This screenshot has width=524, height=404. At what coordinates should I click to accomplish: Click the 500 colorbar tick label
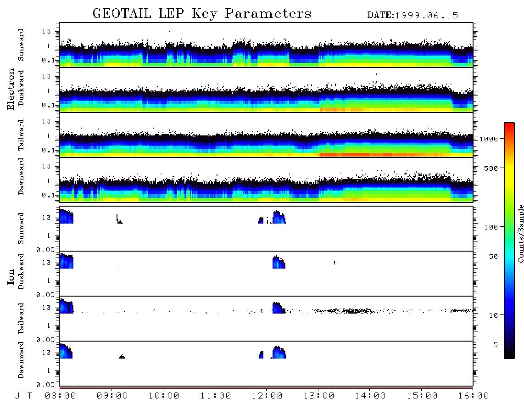tap(491, 168)
